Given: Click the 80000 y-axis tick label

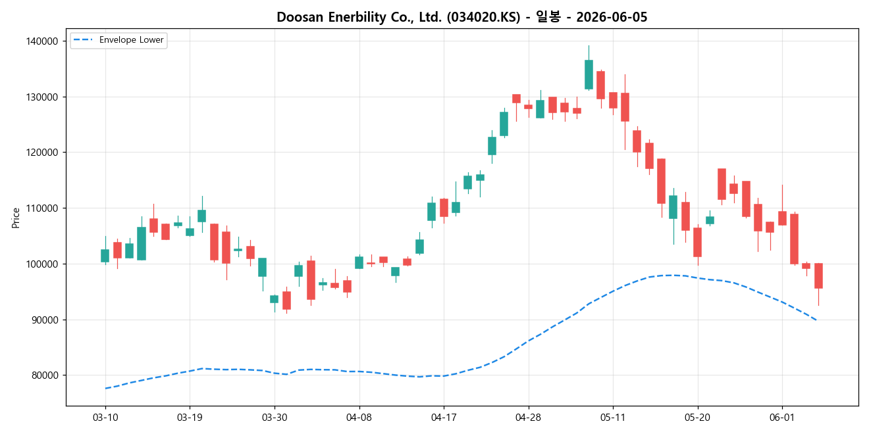Looking at the screenshot, I should (46, 375).
